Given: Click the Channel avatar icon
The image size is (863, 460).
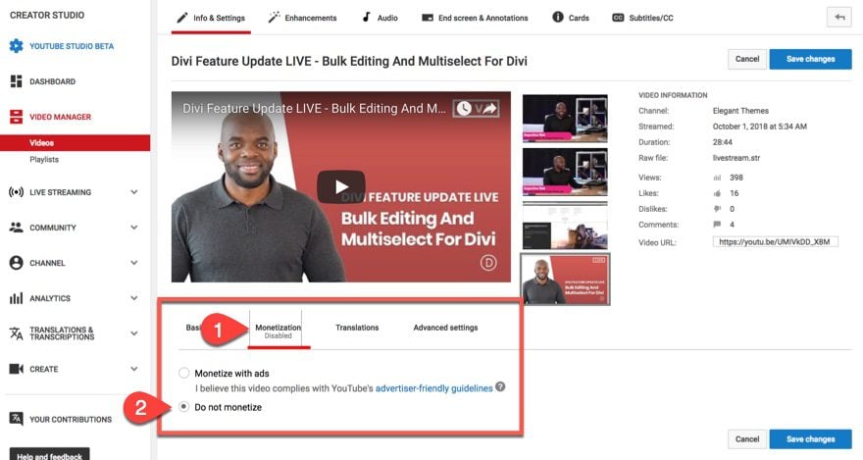Looking at the screenshot, I should pyautogui.click(x=16, y=263).
